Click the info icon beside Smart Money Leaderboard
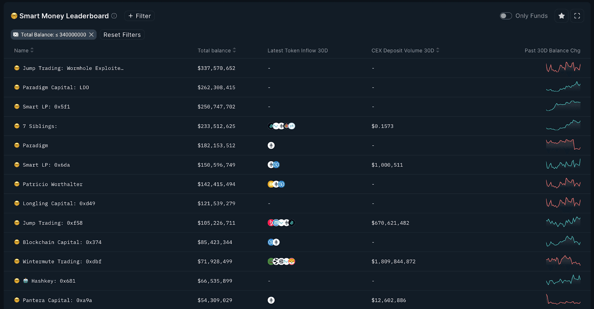Viewport: 594px width, 309px height. tap(114, 16)
